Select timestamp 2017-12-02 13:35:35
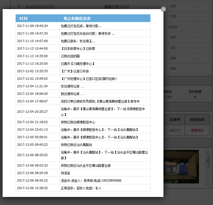Viewport: 213px width, 205px height. pyautogui.click(x=32, y=71)
